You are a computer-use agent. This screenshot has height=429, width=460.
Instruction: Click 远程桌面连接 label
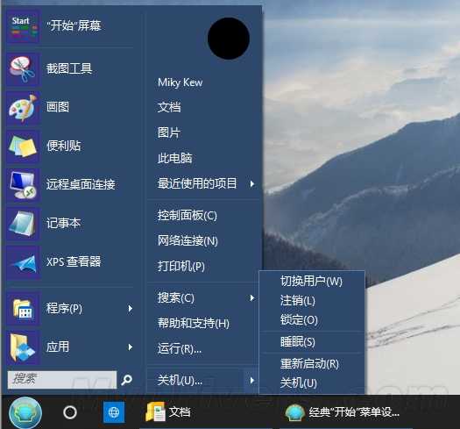coord(81,184)
